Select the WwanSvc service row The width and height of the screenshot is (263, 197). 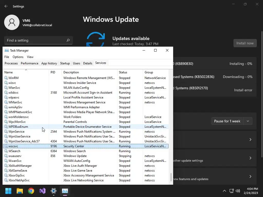(x=86, y=161)
